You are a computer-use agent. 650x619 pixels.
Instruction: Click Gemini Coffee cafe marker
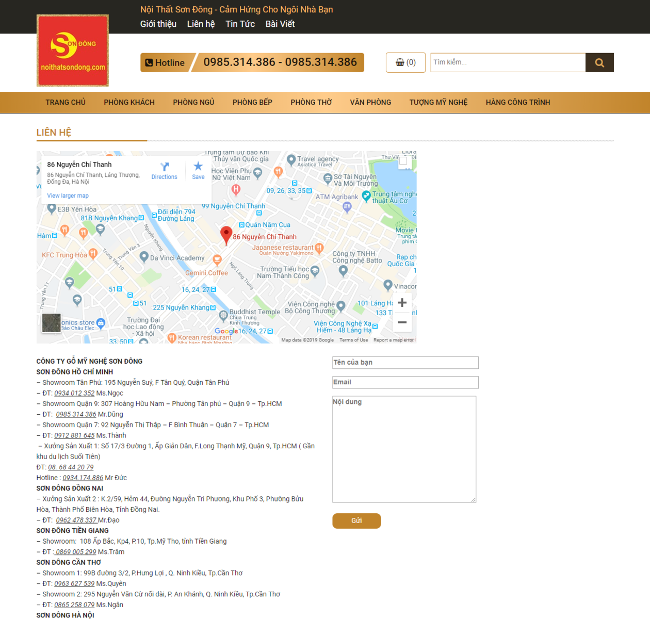click(x=217, y=259)
